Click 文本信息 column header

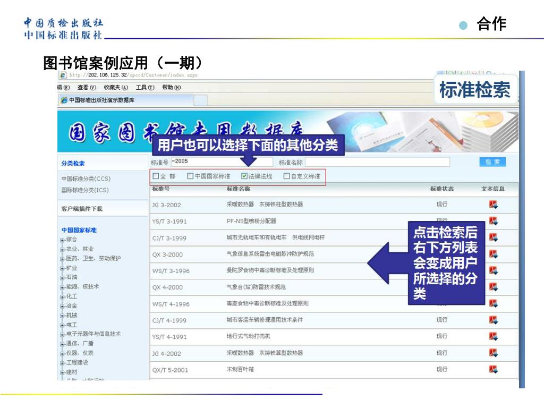tap(492, 189)
